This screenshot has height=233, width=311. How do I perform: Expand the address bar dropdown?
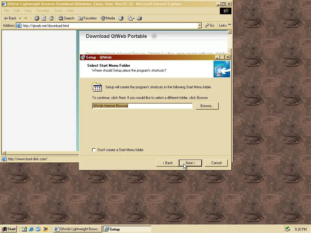[x=200, y=25]
